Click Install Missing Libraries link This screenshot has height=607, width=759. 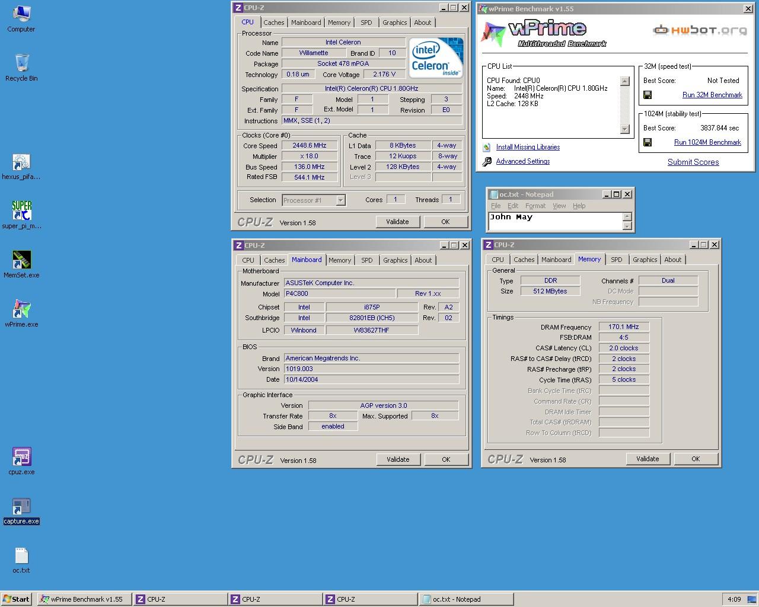528,147
